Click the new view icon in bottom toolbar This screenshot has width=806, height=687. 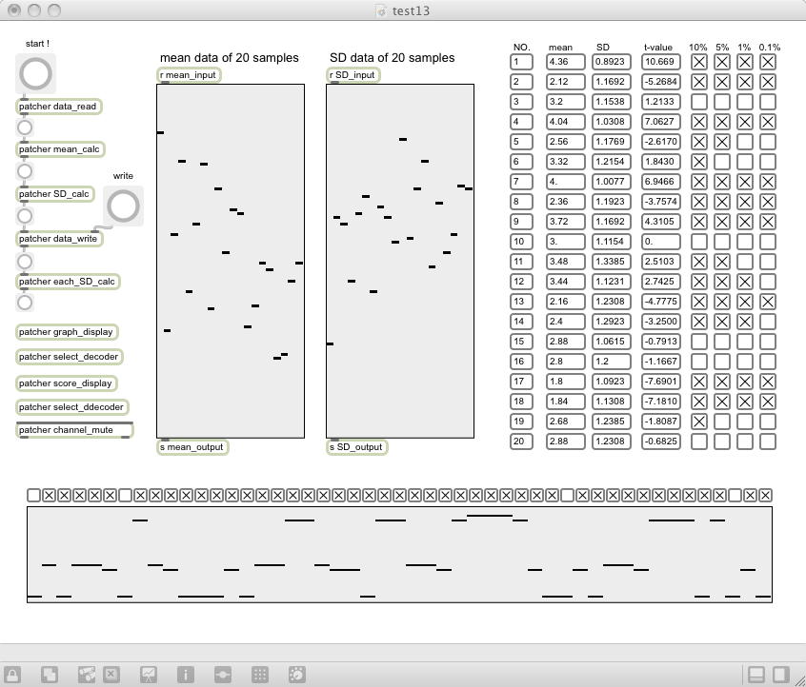pos(50,675)
